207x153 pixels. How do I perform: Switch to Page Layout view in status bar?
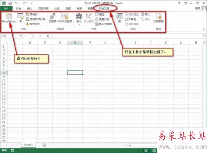[x=154, y=150]
